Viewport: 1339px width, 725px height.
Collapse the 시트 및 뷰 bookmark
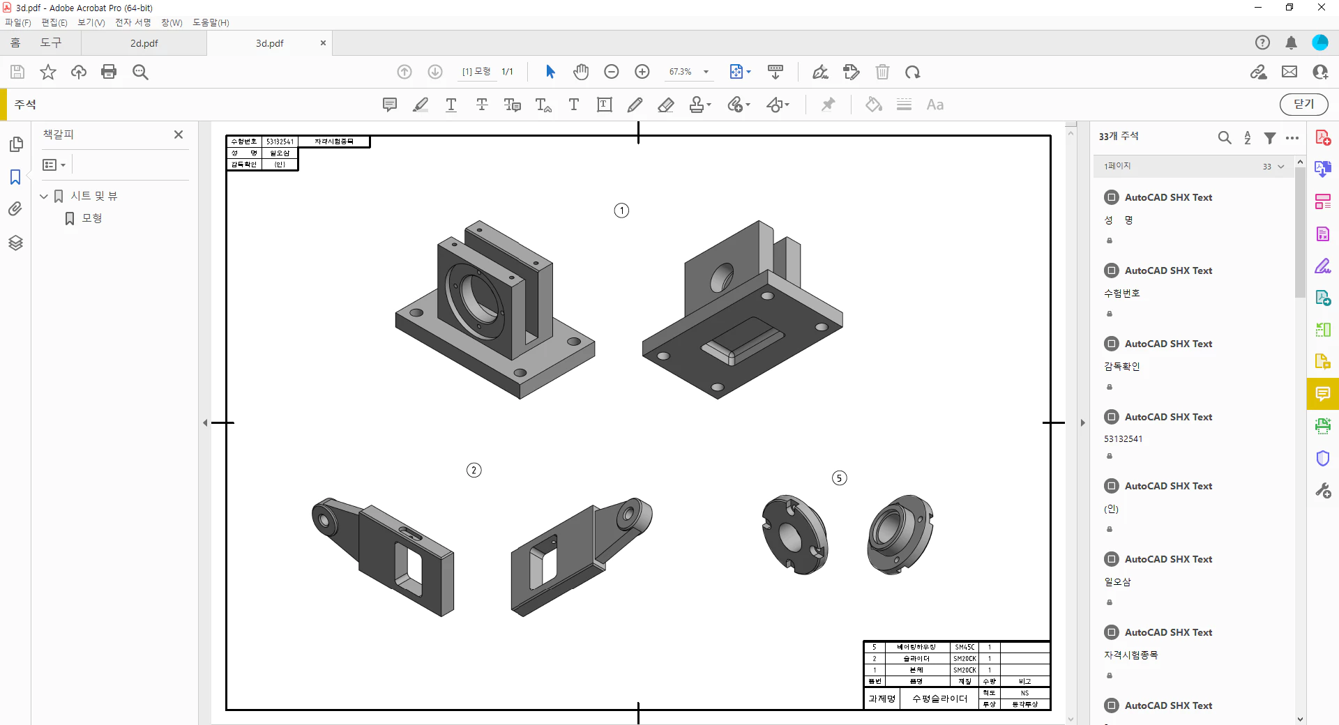point(44,197)
